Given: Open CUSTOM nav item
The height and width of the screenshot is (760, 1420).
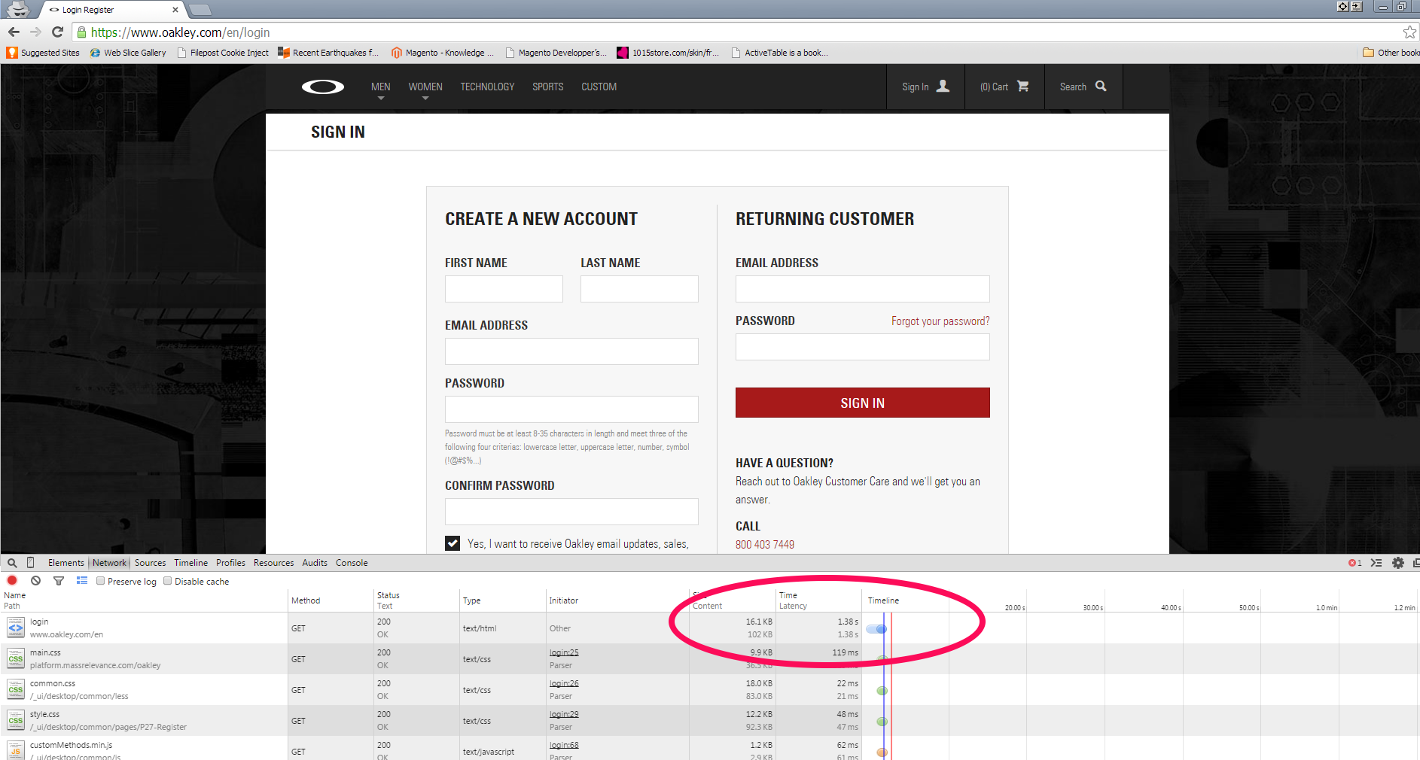Looking at the screenshot, I should (599, 87).
